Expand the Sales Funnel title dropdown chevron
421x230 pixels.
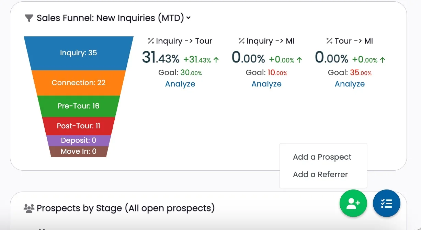coord(189,18)
